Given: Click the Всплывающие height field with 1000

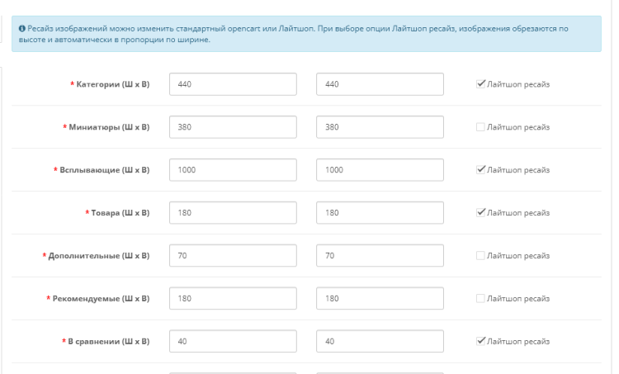Looking at the screenshot, I should [380, 170].
